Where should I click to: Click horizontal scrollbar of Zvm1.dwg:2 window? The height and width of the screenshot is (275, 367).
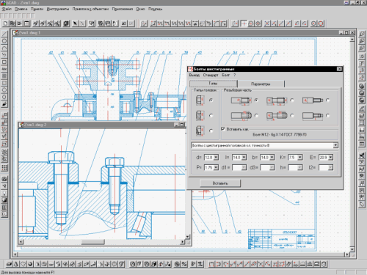pos(101,242)
